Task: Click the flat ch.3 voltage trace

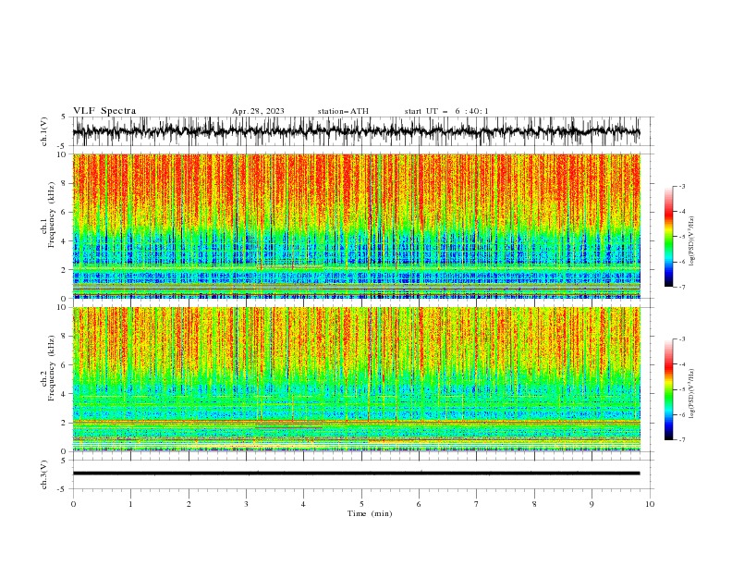Action: click(x=356, y=474)
